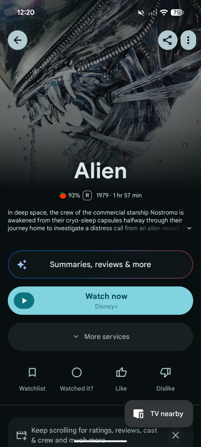Tap the TV nearby cast icon

138,414
